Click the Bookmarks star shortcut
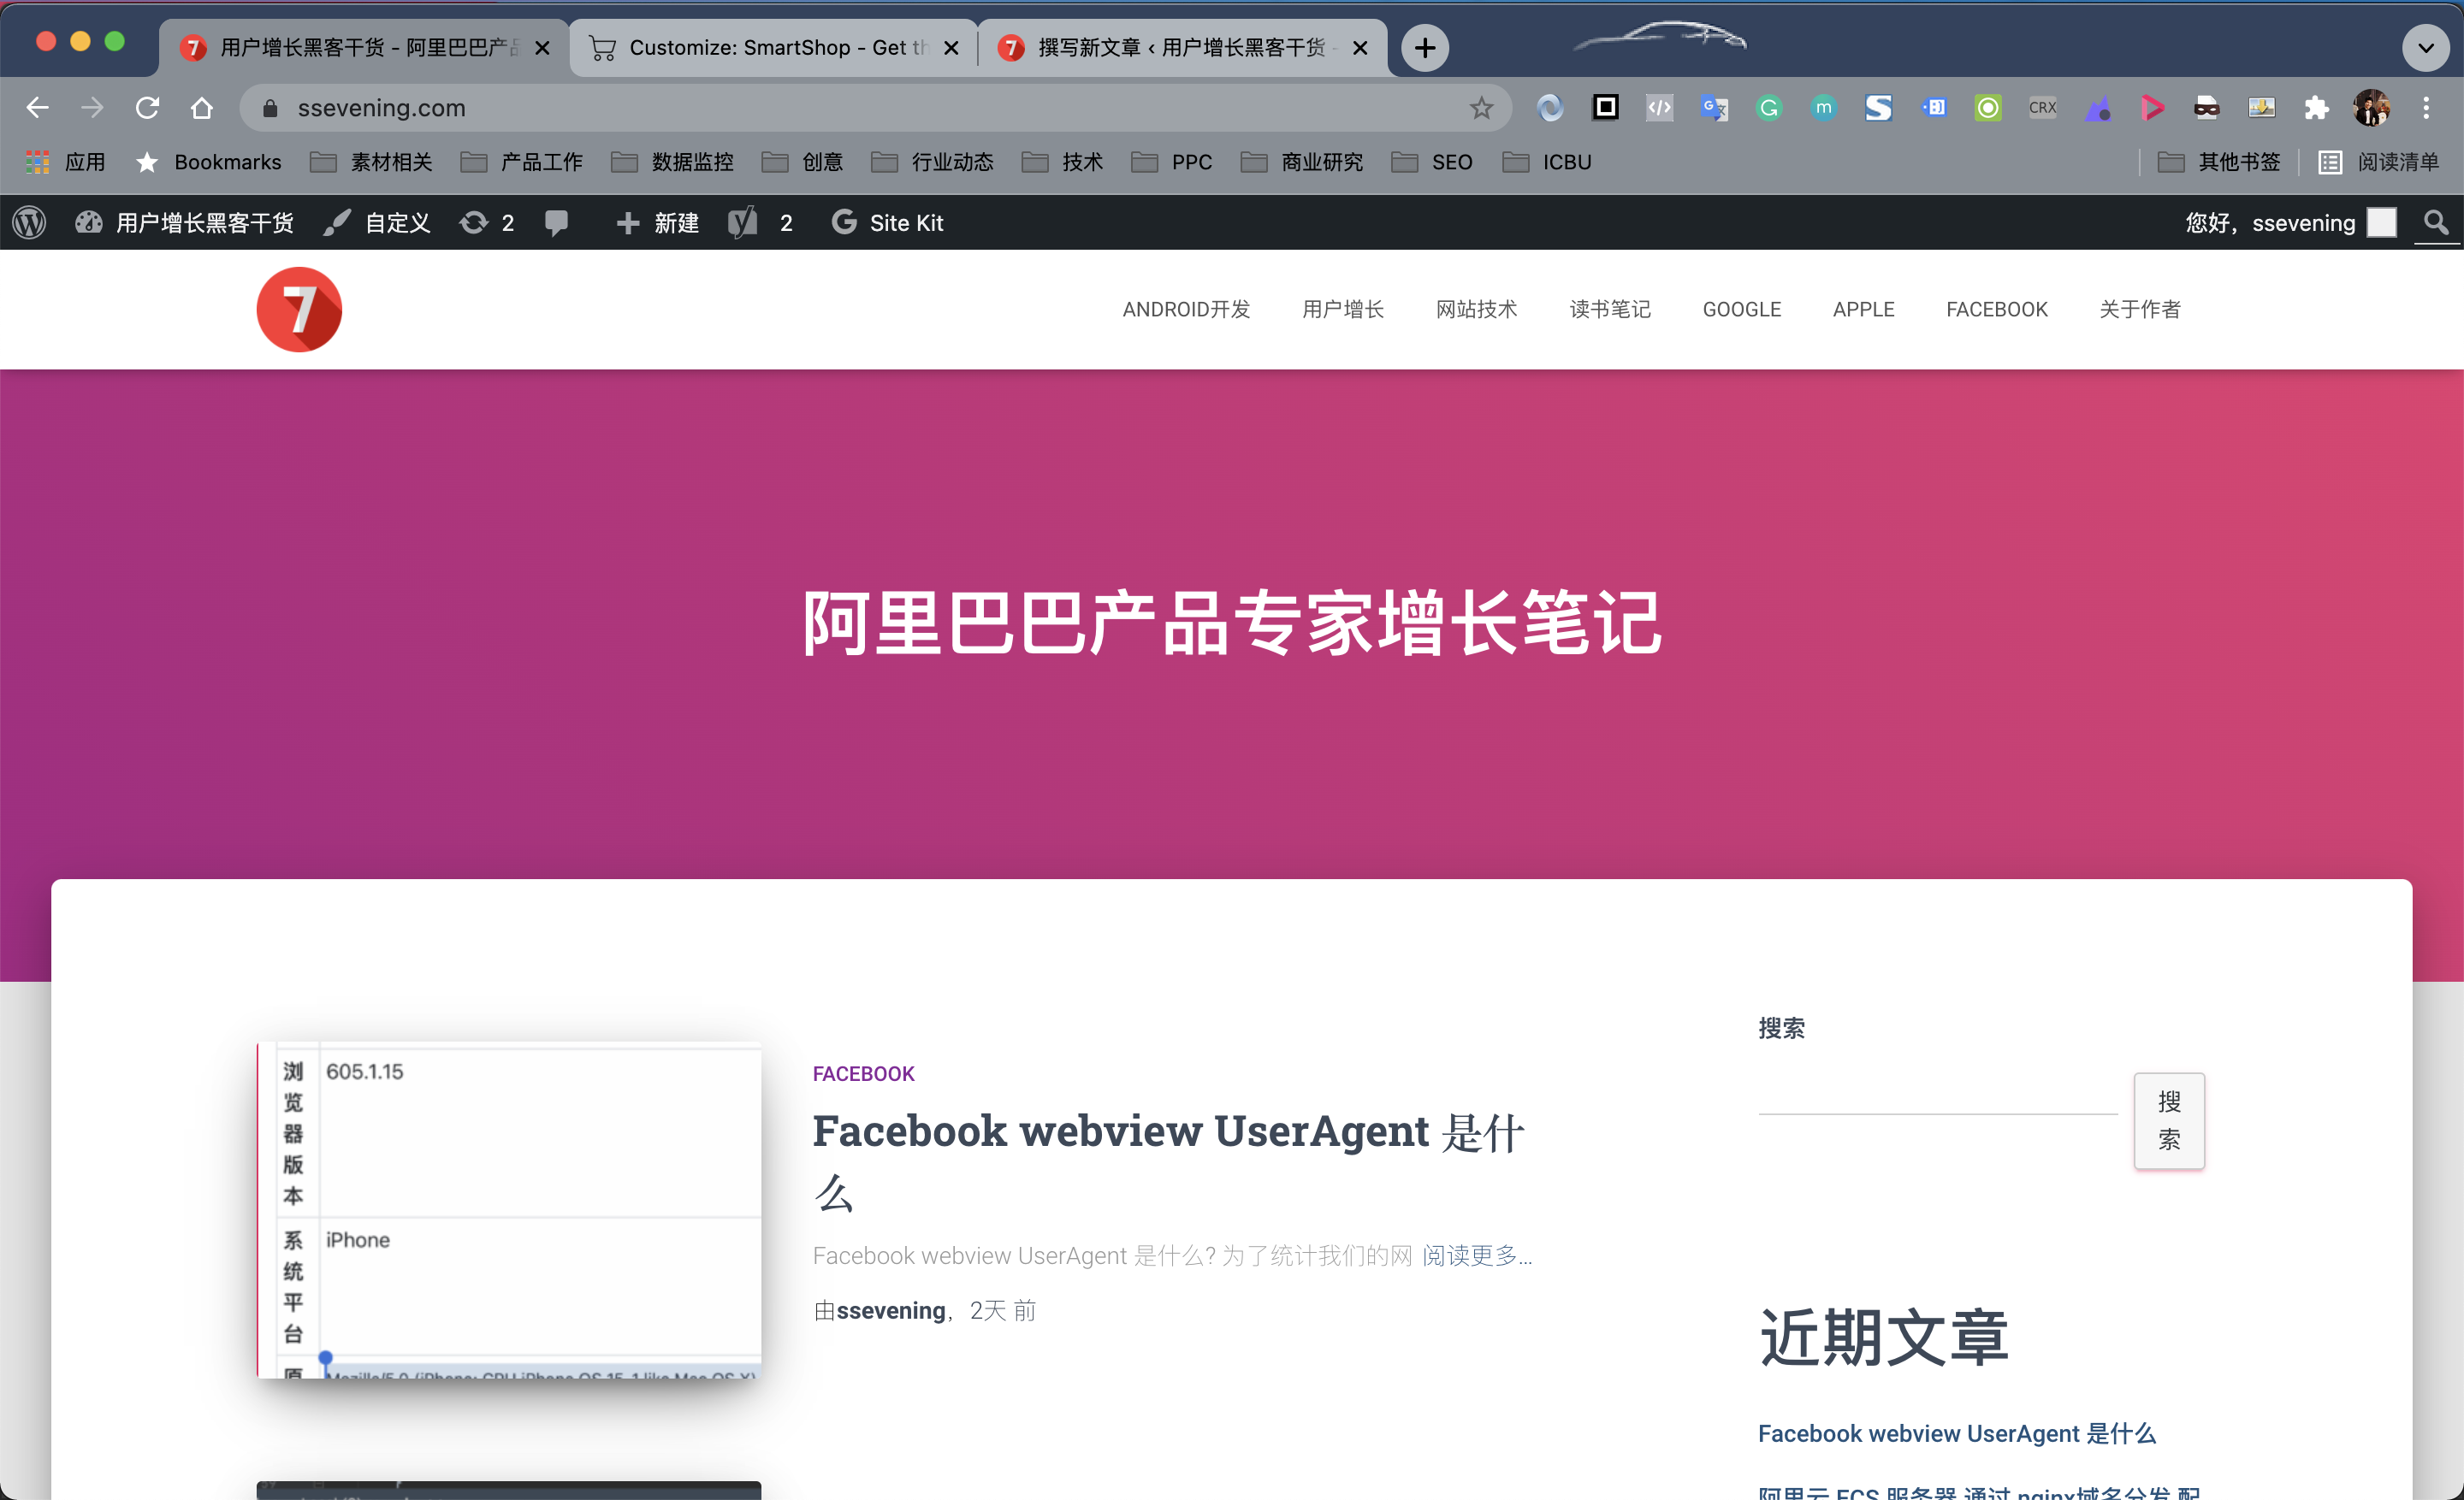This screenshot has width=2464, height=1500. pos(208,162)
